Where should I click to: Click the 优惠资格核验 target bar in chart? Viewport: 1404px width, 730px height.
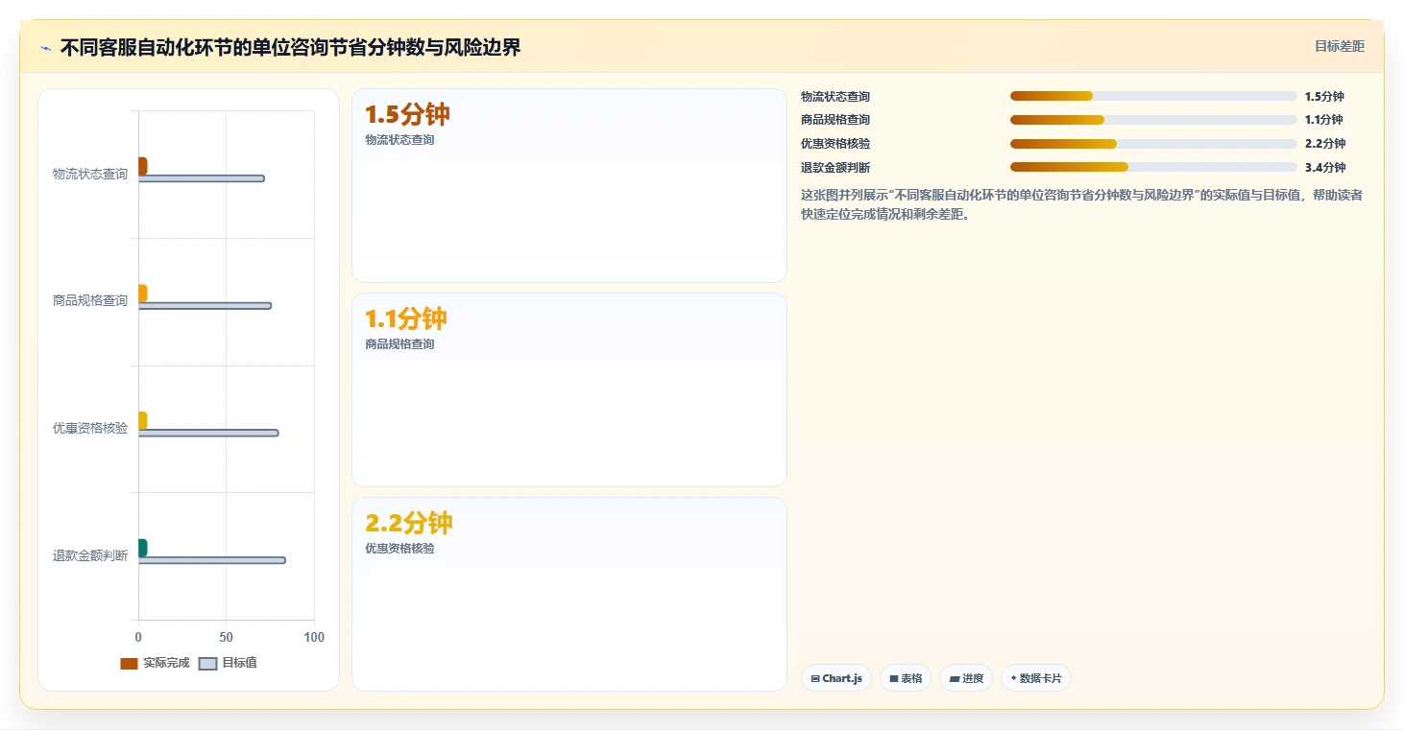[x=209, y=433]
